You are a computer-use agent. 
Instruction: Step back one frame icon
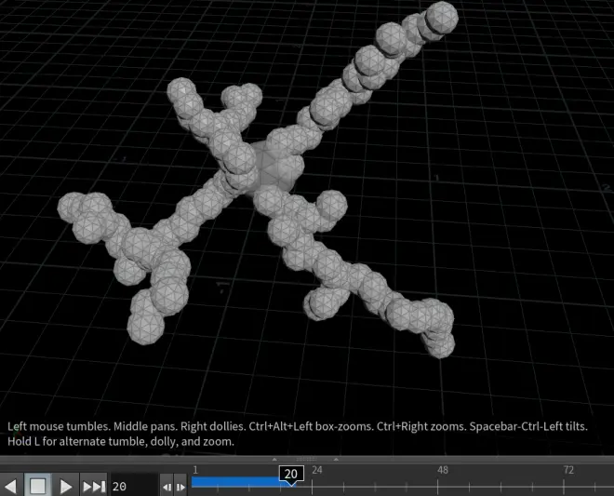(167, 487)
